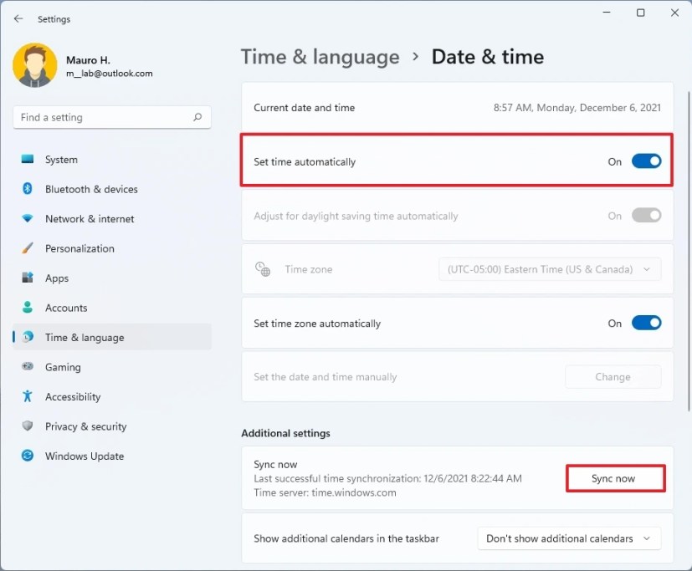Click the Gaming controller icon

pos(28,366)
